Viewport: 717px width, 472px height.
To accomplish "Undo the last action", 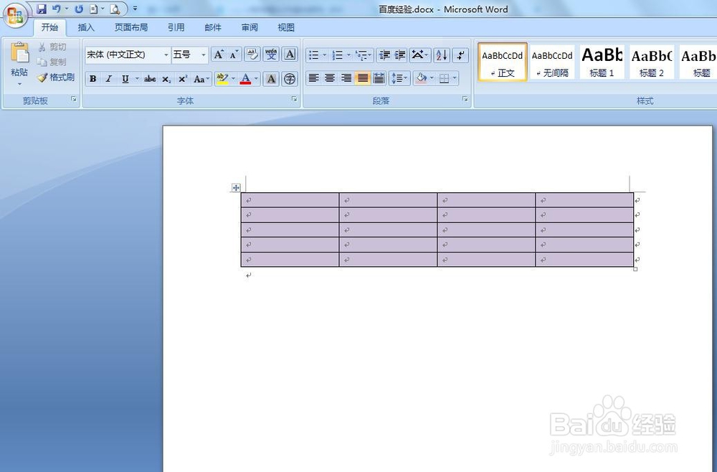I will [x=56, y=9].
